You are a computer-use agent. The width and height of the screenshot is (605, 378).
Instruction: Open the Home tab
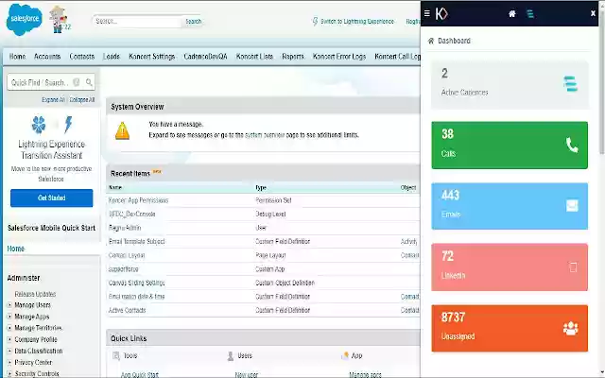pos(17,57)
